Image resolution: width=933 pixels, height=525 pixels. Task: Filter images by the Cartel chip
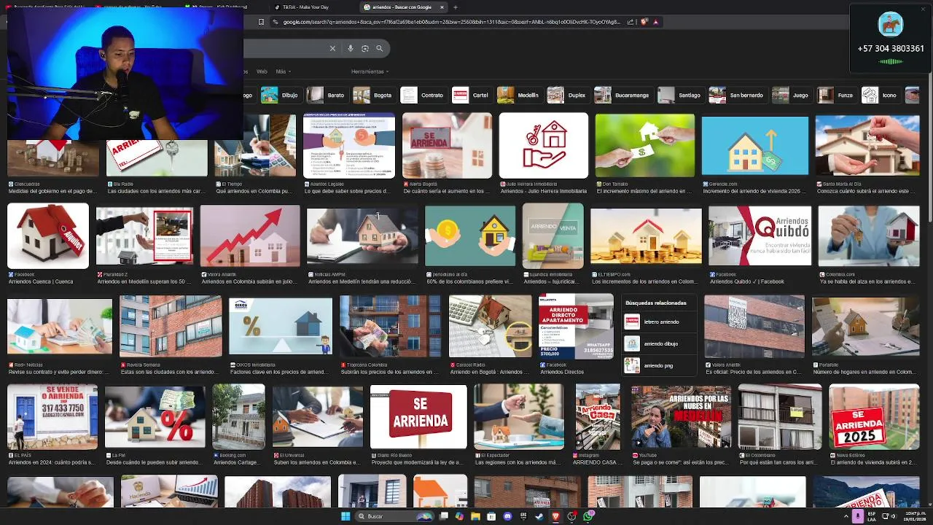(x=471, y=96)
